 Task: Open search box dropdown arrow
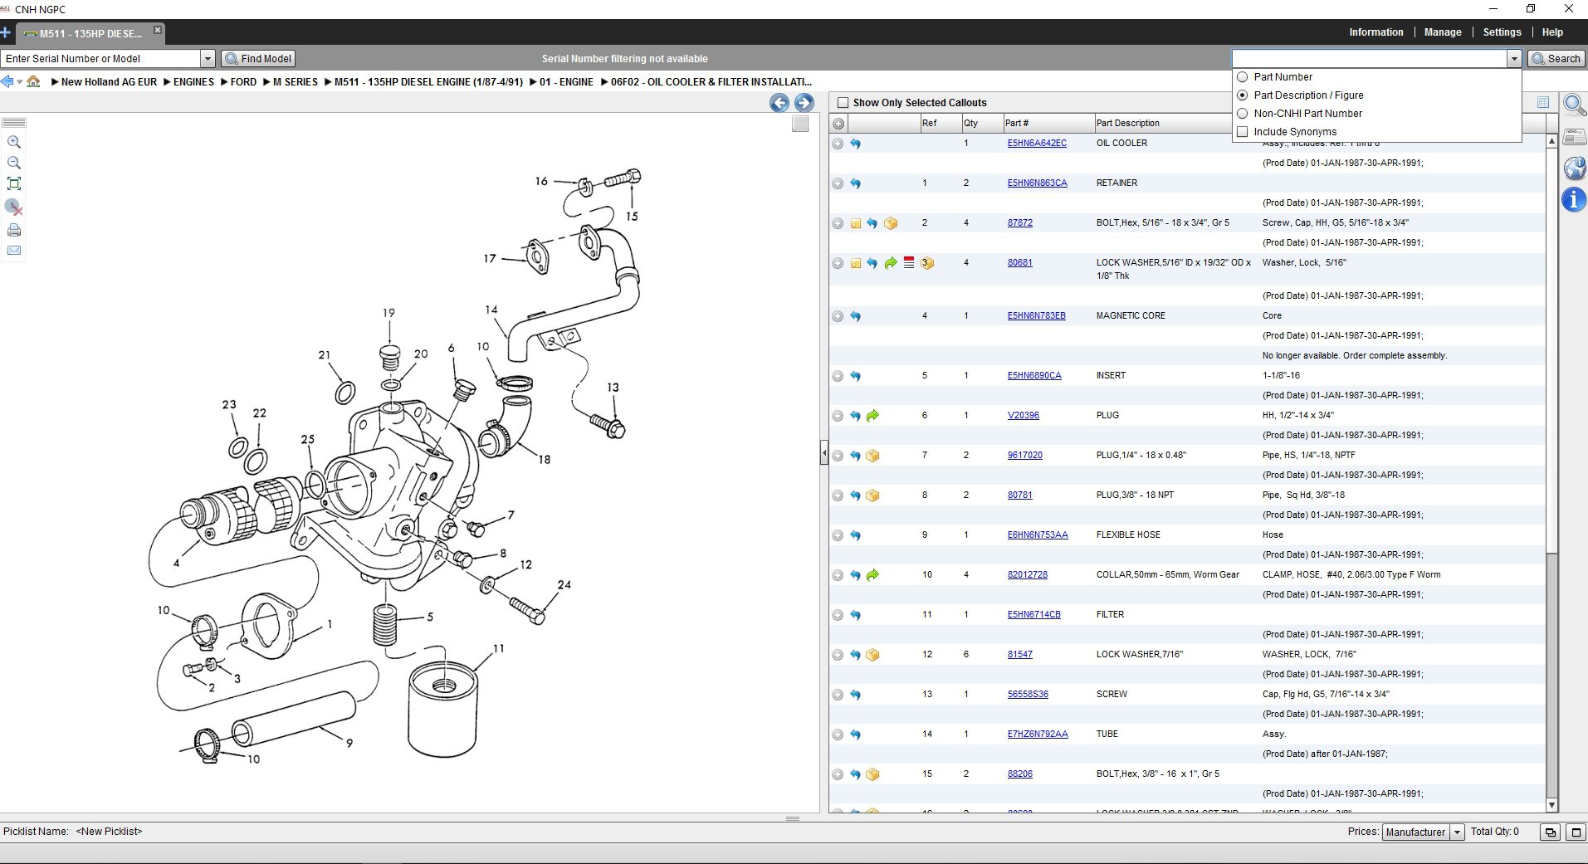[x=1514, y=58]
